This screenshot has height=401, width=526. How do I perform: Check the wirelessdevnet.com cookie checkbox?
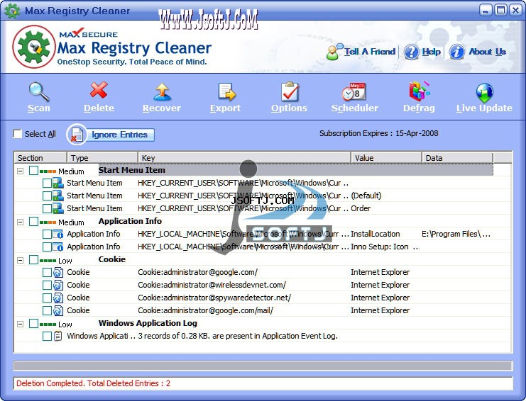[x=47, y=286]
